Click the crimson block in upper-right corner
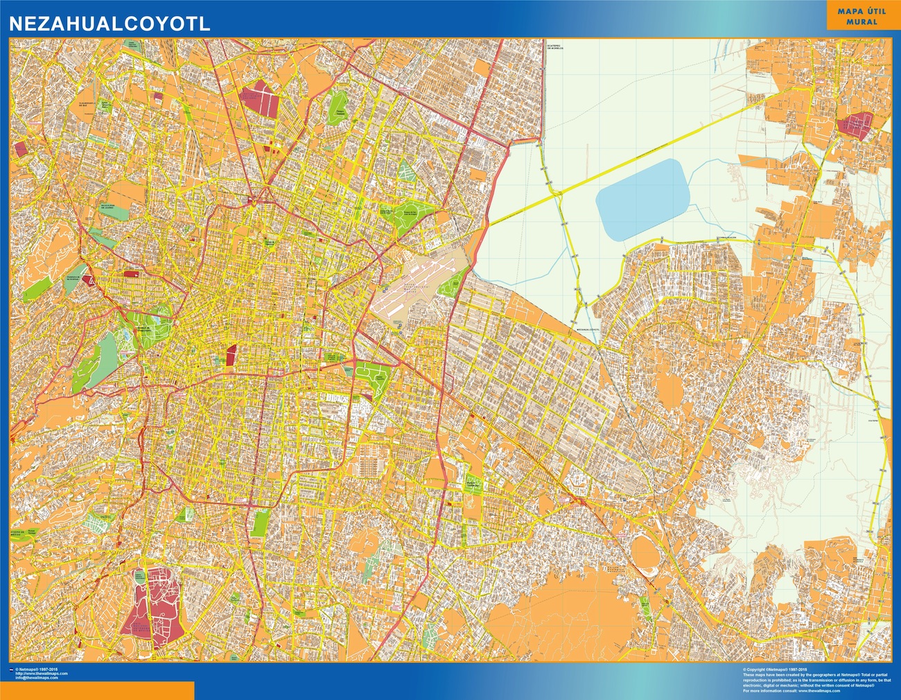 pos(857,125)
